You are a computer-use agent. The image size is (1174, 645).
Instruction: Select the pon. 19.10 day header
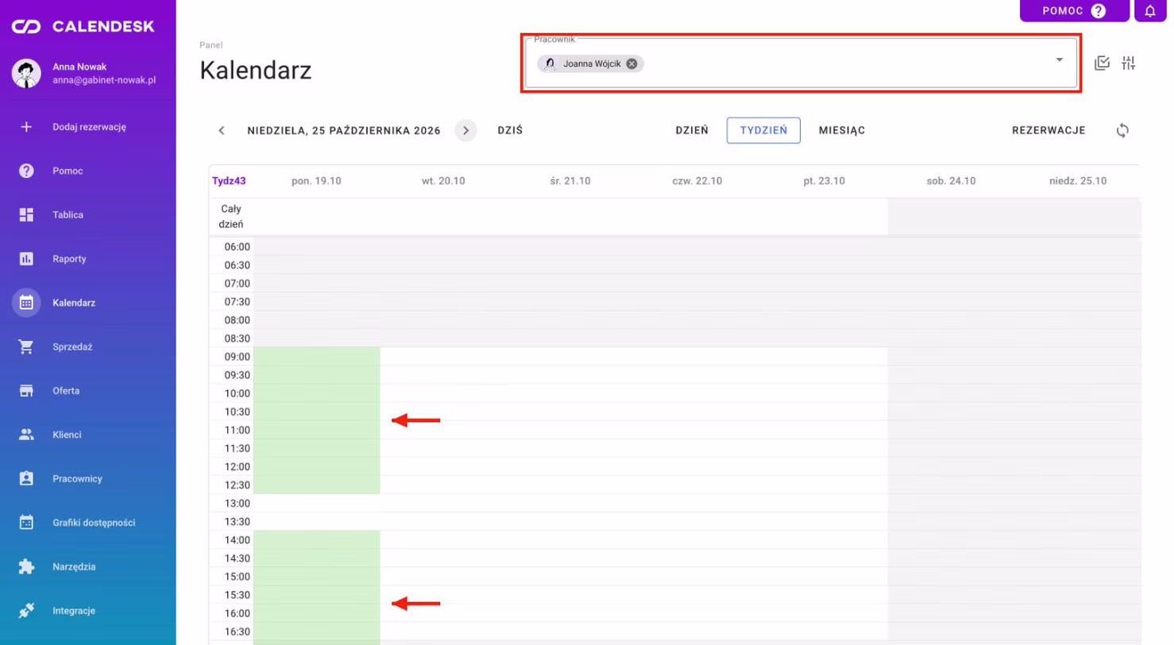point(316,181)
